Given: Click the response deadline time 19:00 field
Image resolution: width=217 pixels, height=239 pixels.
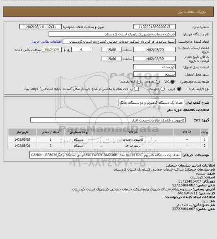Looking at the screenshot, I should [x=111, y=50].
